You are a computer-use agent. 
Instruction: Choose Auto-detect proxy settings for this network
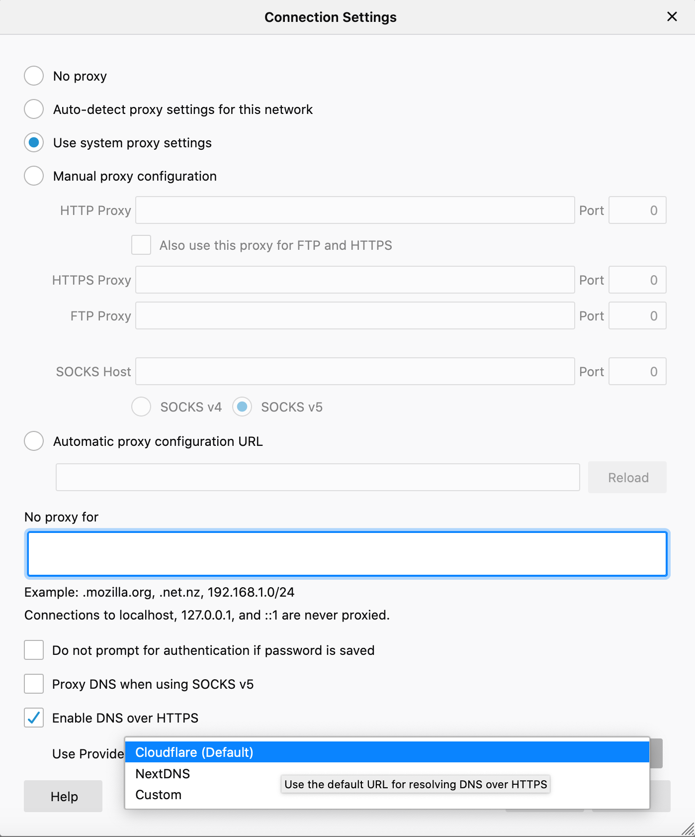tap(34, 109)
